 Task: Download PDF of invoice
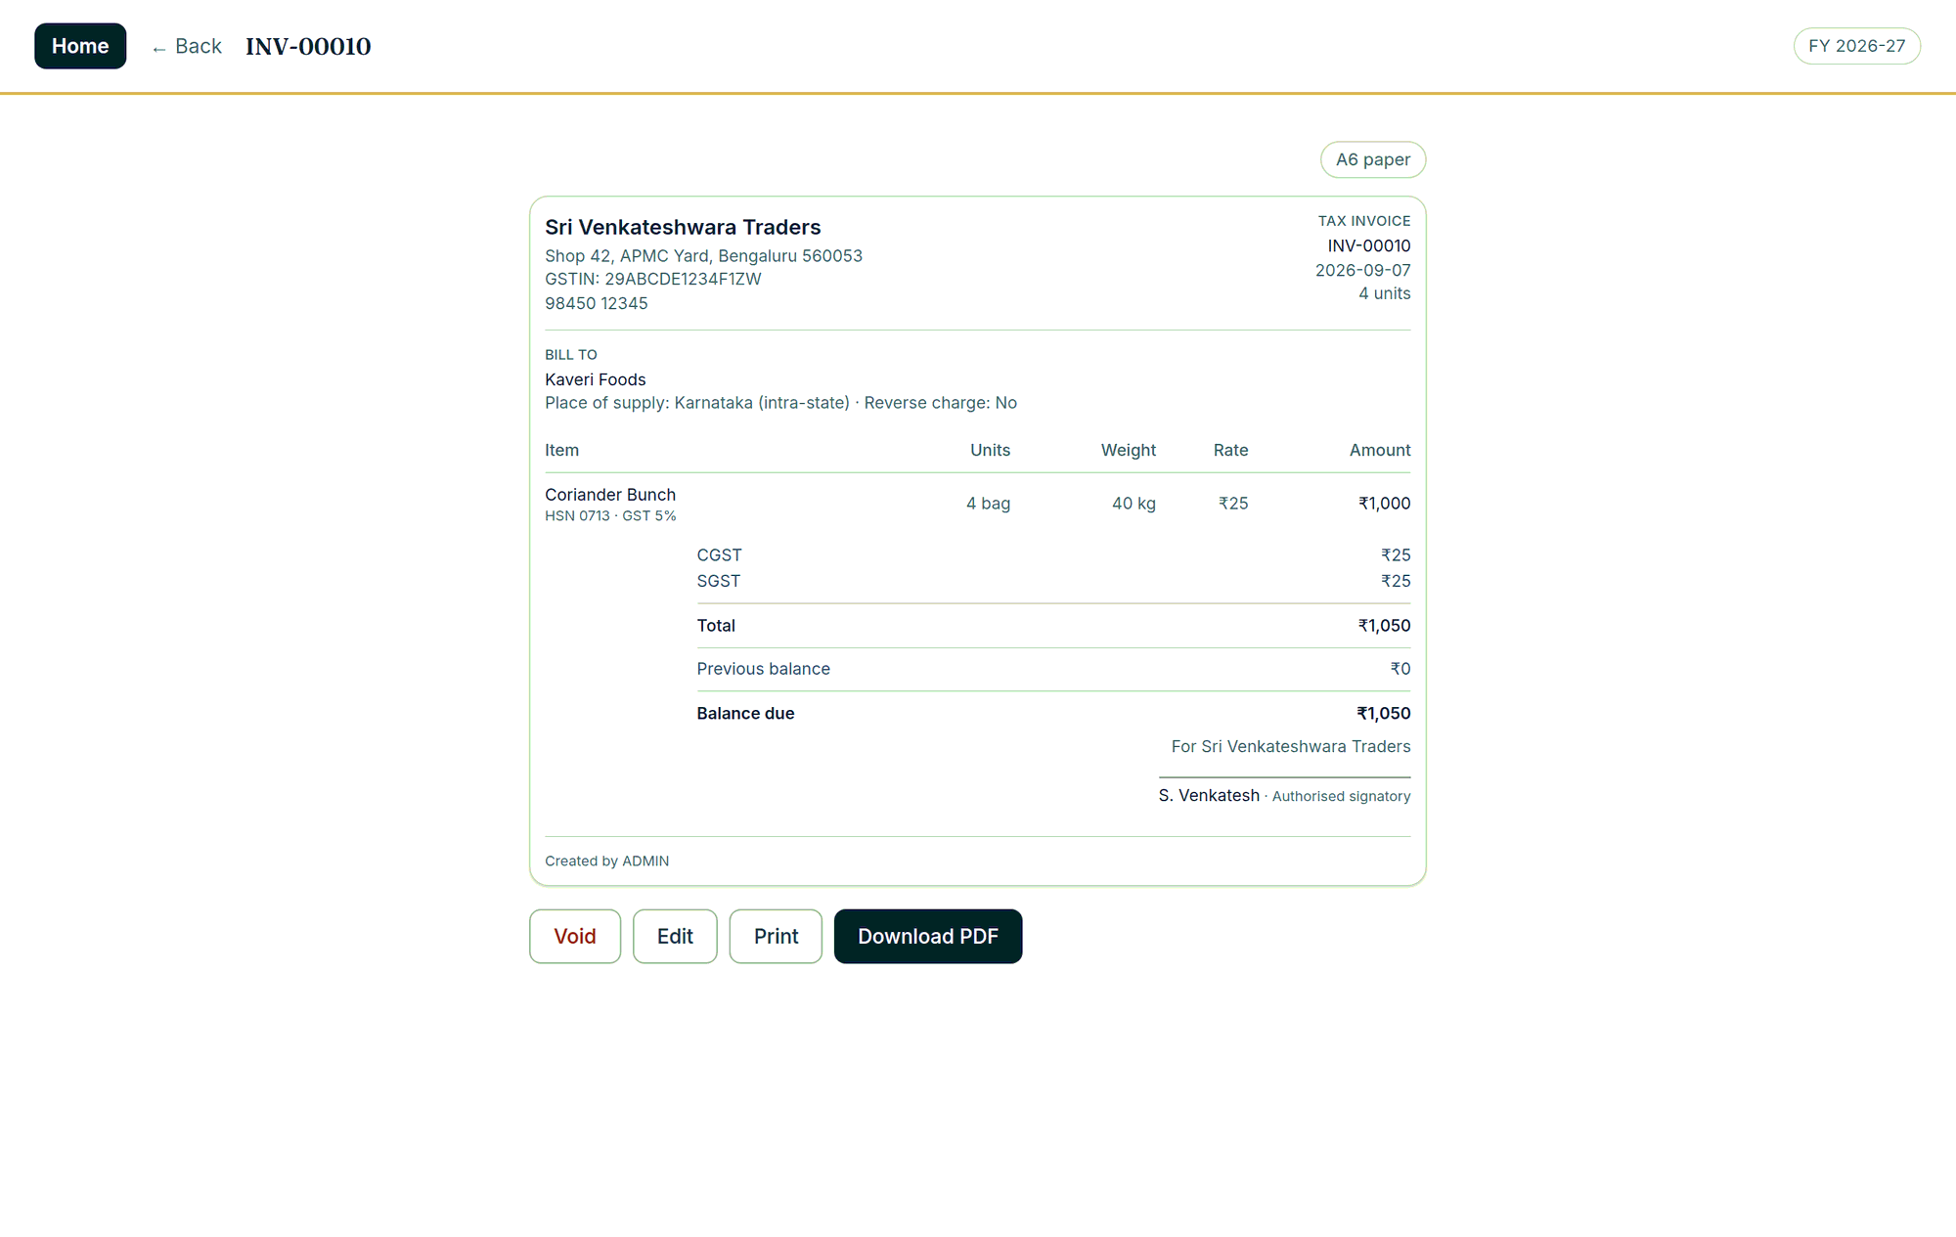pyautogui.click(x=928, y=936)
